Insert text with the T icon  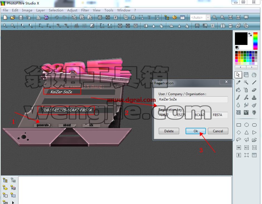(149, 17)
